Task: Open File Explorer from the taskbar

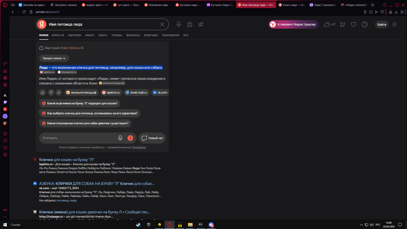Action: pyautogui.click(x=190, y=225)
